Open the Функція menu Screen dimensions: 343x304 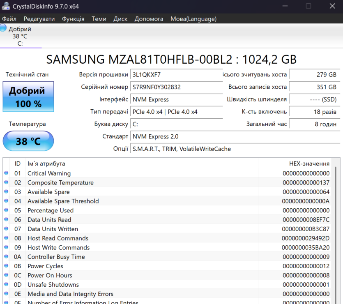pos(73,19)
